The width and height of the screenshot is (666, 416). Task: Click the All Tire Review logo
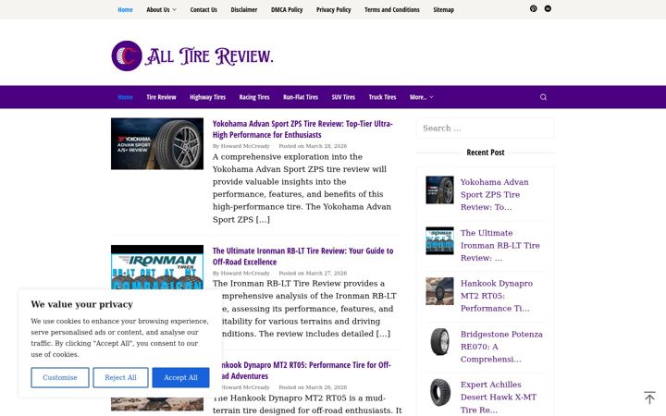pyautogui.click(x=192, y=55)
